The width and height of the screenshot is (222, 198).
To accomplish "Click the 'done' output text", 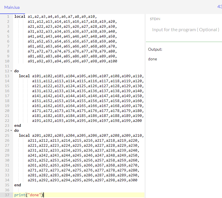I will pos(153,59).
